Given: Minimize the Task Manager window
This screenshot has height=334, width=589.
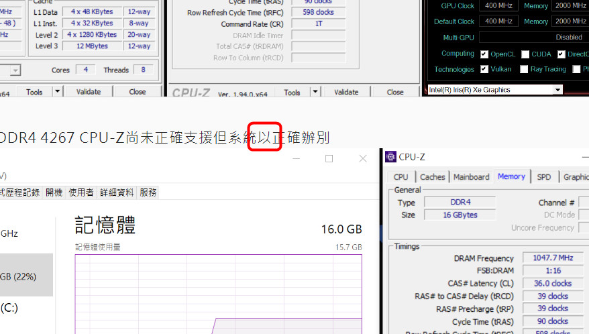Looking at the screenshot, I should (297, 158).
